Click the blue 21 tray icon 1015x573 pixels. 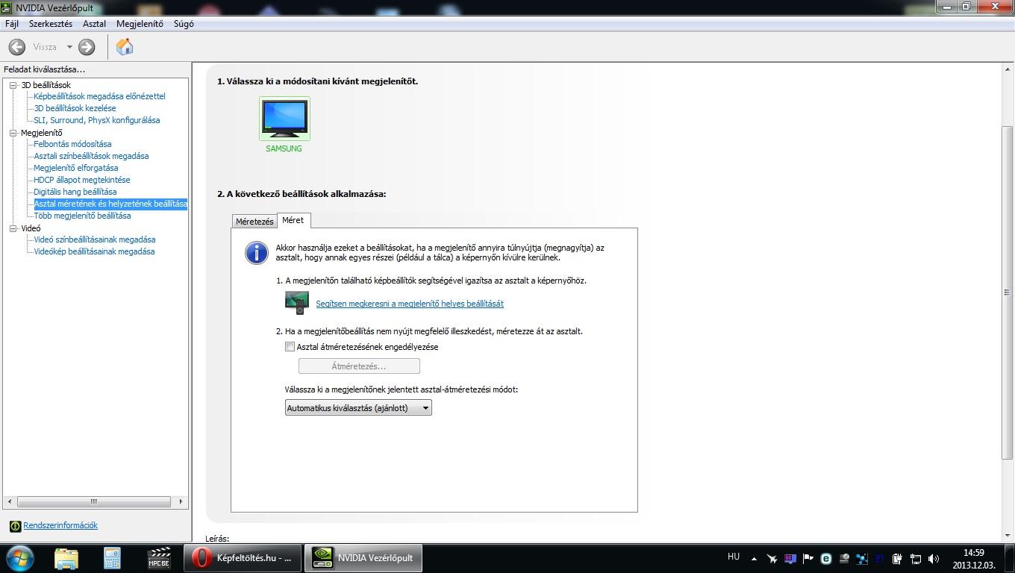coord(880,558)
